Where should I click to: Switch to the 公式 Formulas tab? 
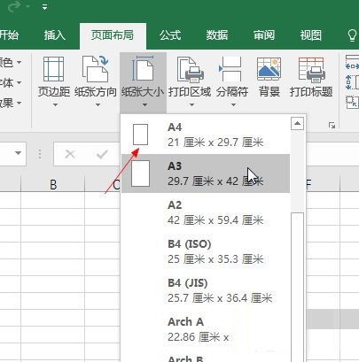[x=170, y=35]
